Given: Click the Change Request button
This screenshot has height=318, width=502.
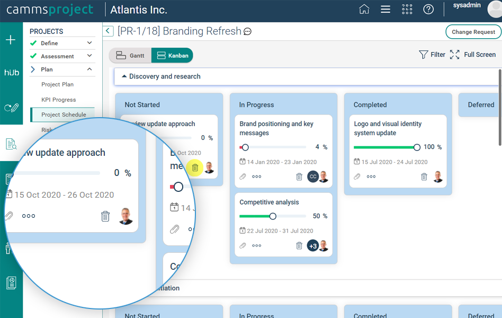Looking at the screenshot, I should tap(473, 32).
